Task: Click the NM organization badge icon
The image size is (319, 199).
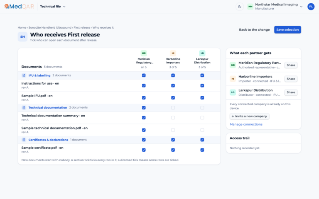Action: click(x=250, y=7)
